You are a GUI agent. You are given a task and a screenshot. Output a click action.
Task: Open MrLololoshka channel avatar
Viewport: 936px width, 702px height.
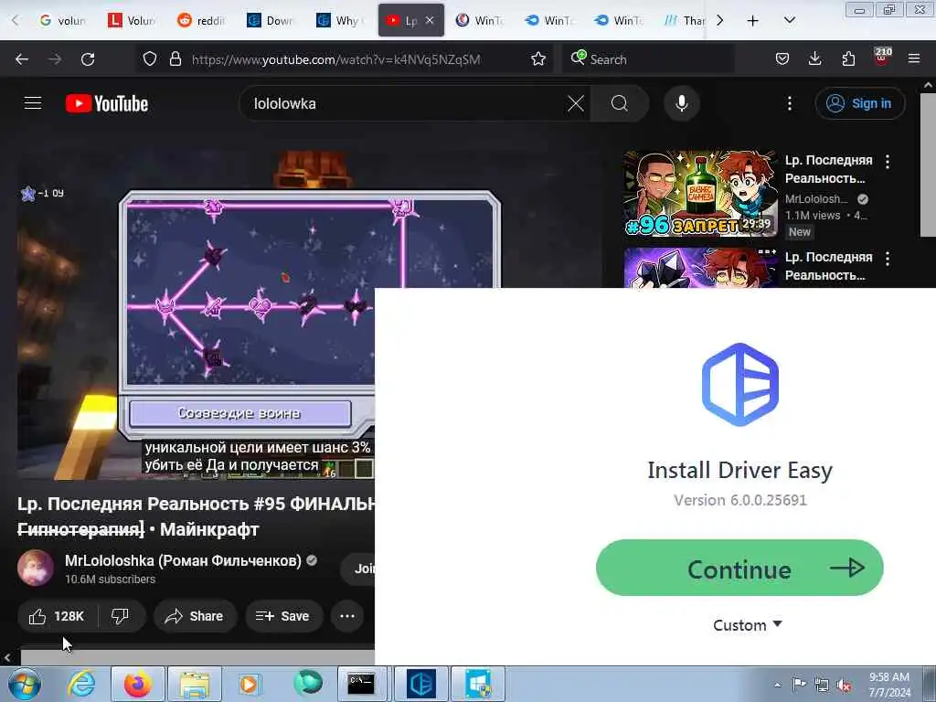coord(36,568)
